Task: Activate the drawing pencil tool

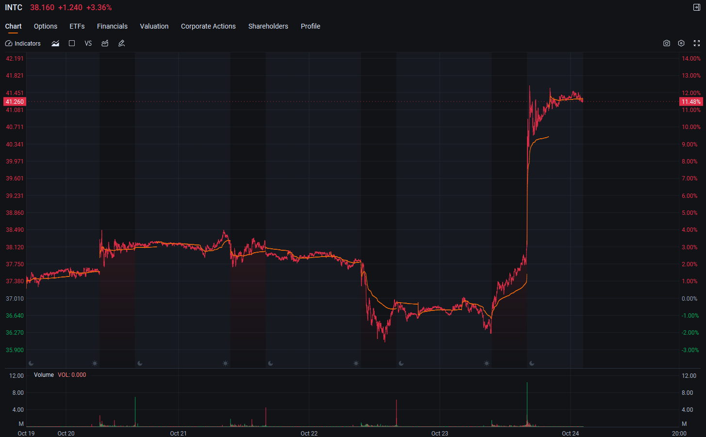Action: click(122, 43)
